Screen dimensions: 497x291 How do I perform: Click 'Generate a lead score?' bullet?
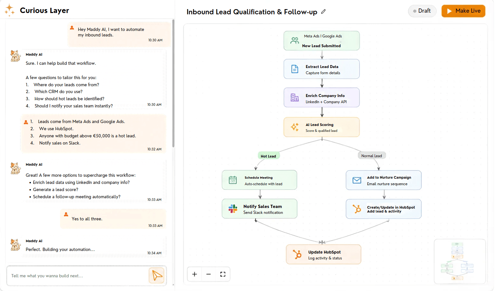pyautogui.click(x=55, y=189)
